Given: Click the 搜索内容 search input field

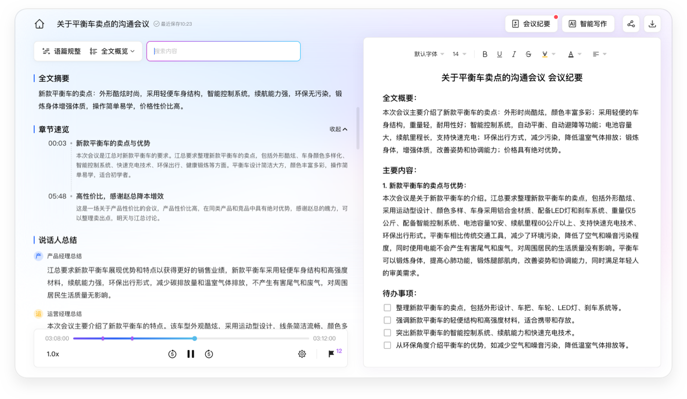Looking at the screenshot, I should click(x=223, y=51).
